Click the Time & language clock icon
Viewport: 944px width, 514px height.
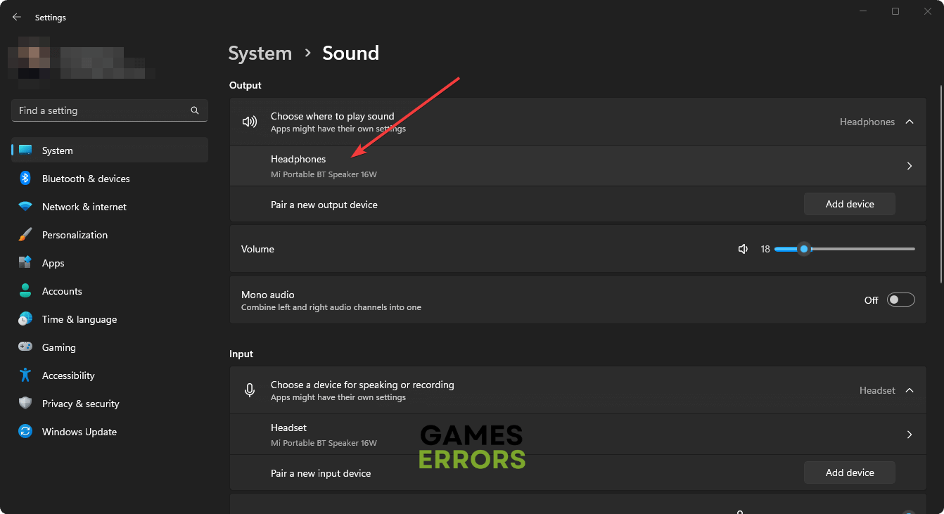(25, 319)
